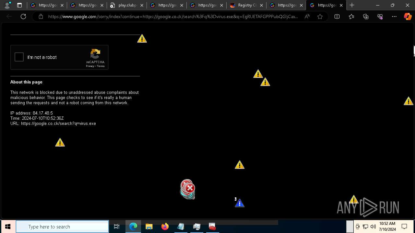This screenshot has height=233, width=415.
Task: Open the Edge profile icon
Action: coord(7,5)
